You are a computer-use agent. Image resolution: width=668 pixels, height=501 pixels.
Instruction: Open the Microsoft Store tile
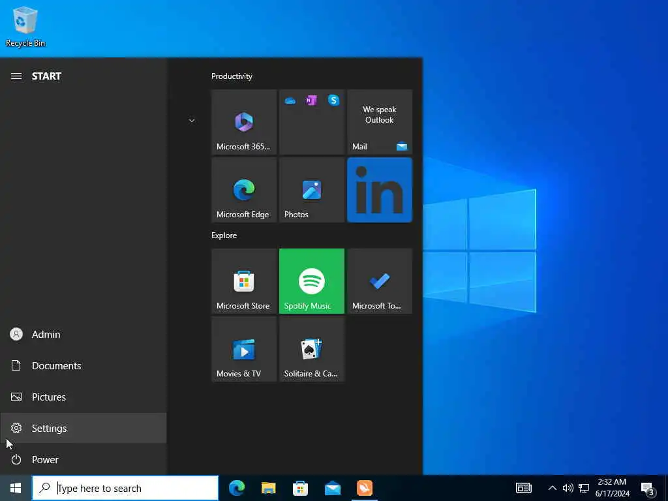pos(244,281)
